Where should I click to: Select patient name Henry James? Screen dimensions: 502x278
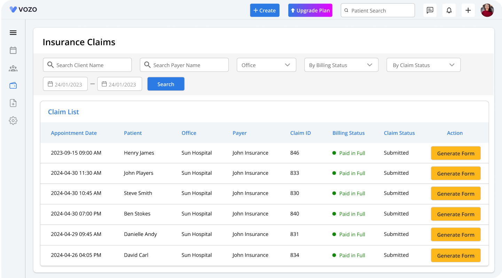click(x=139, y=153)
